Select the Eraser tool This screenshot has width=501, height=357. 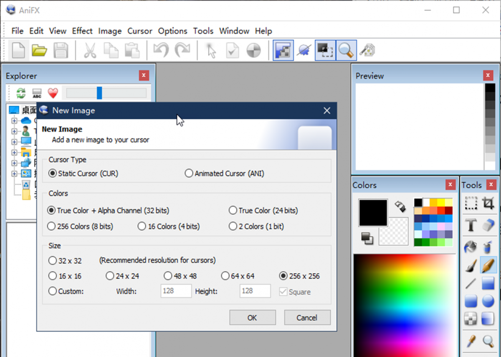pos(488,226)
